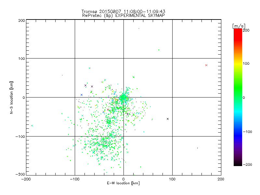260x195 pixels.
Task: Pick the blue band of the colorbar
Action: point(238,136)
